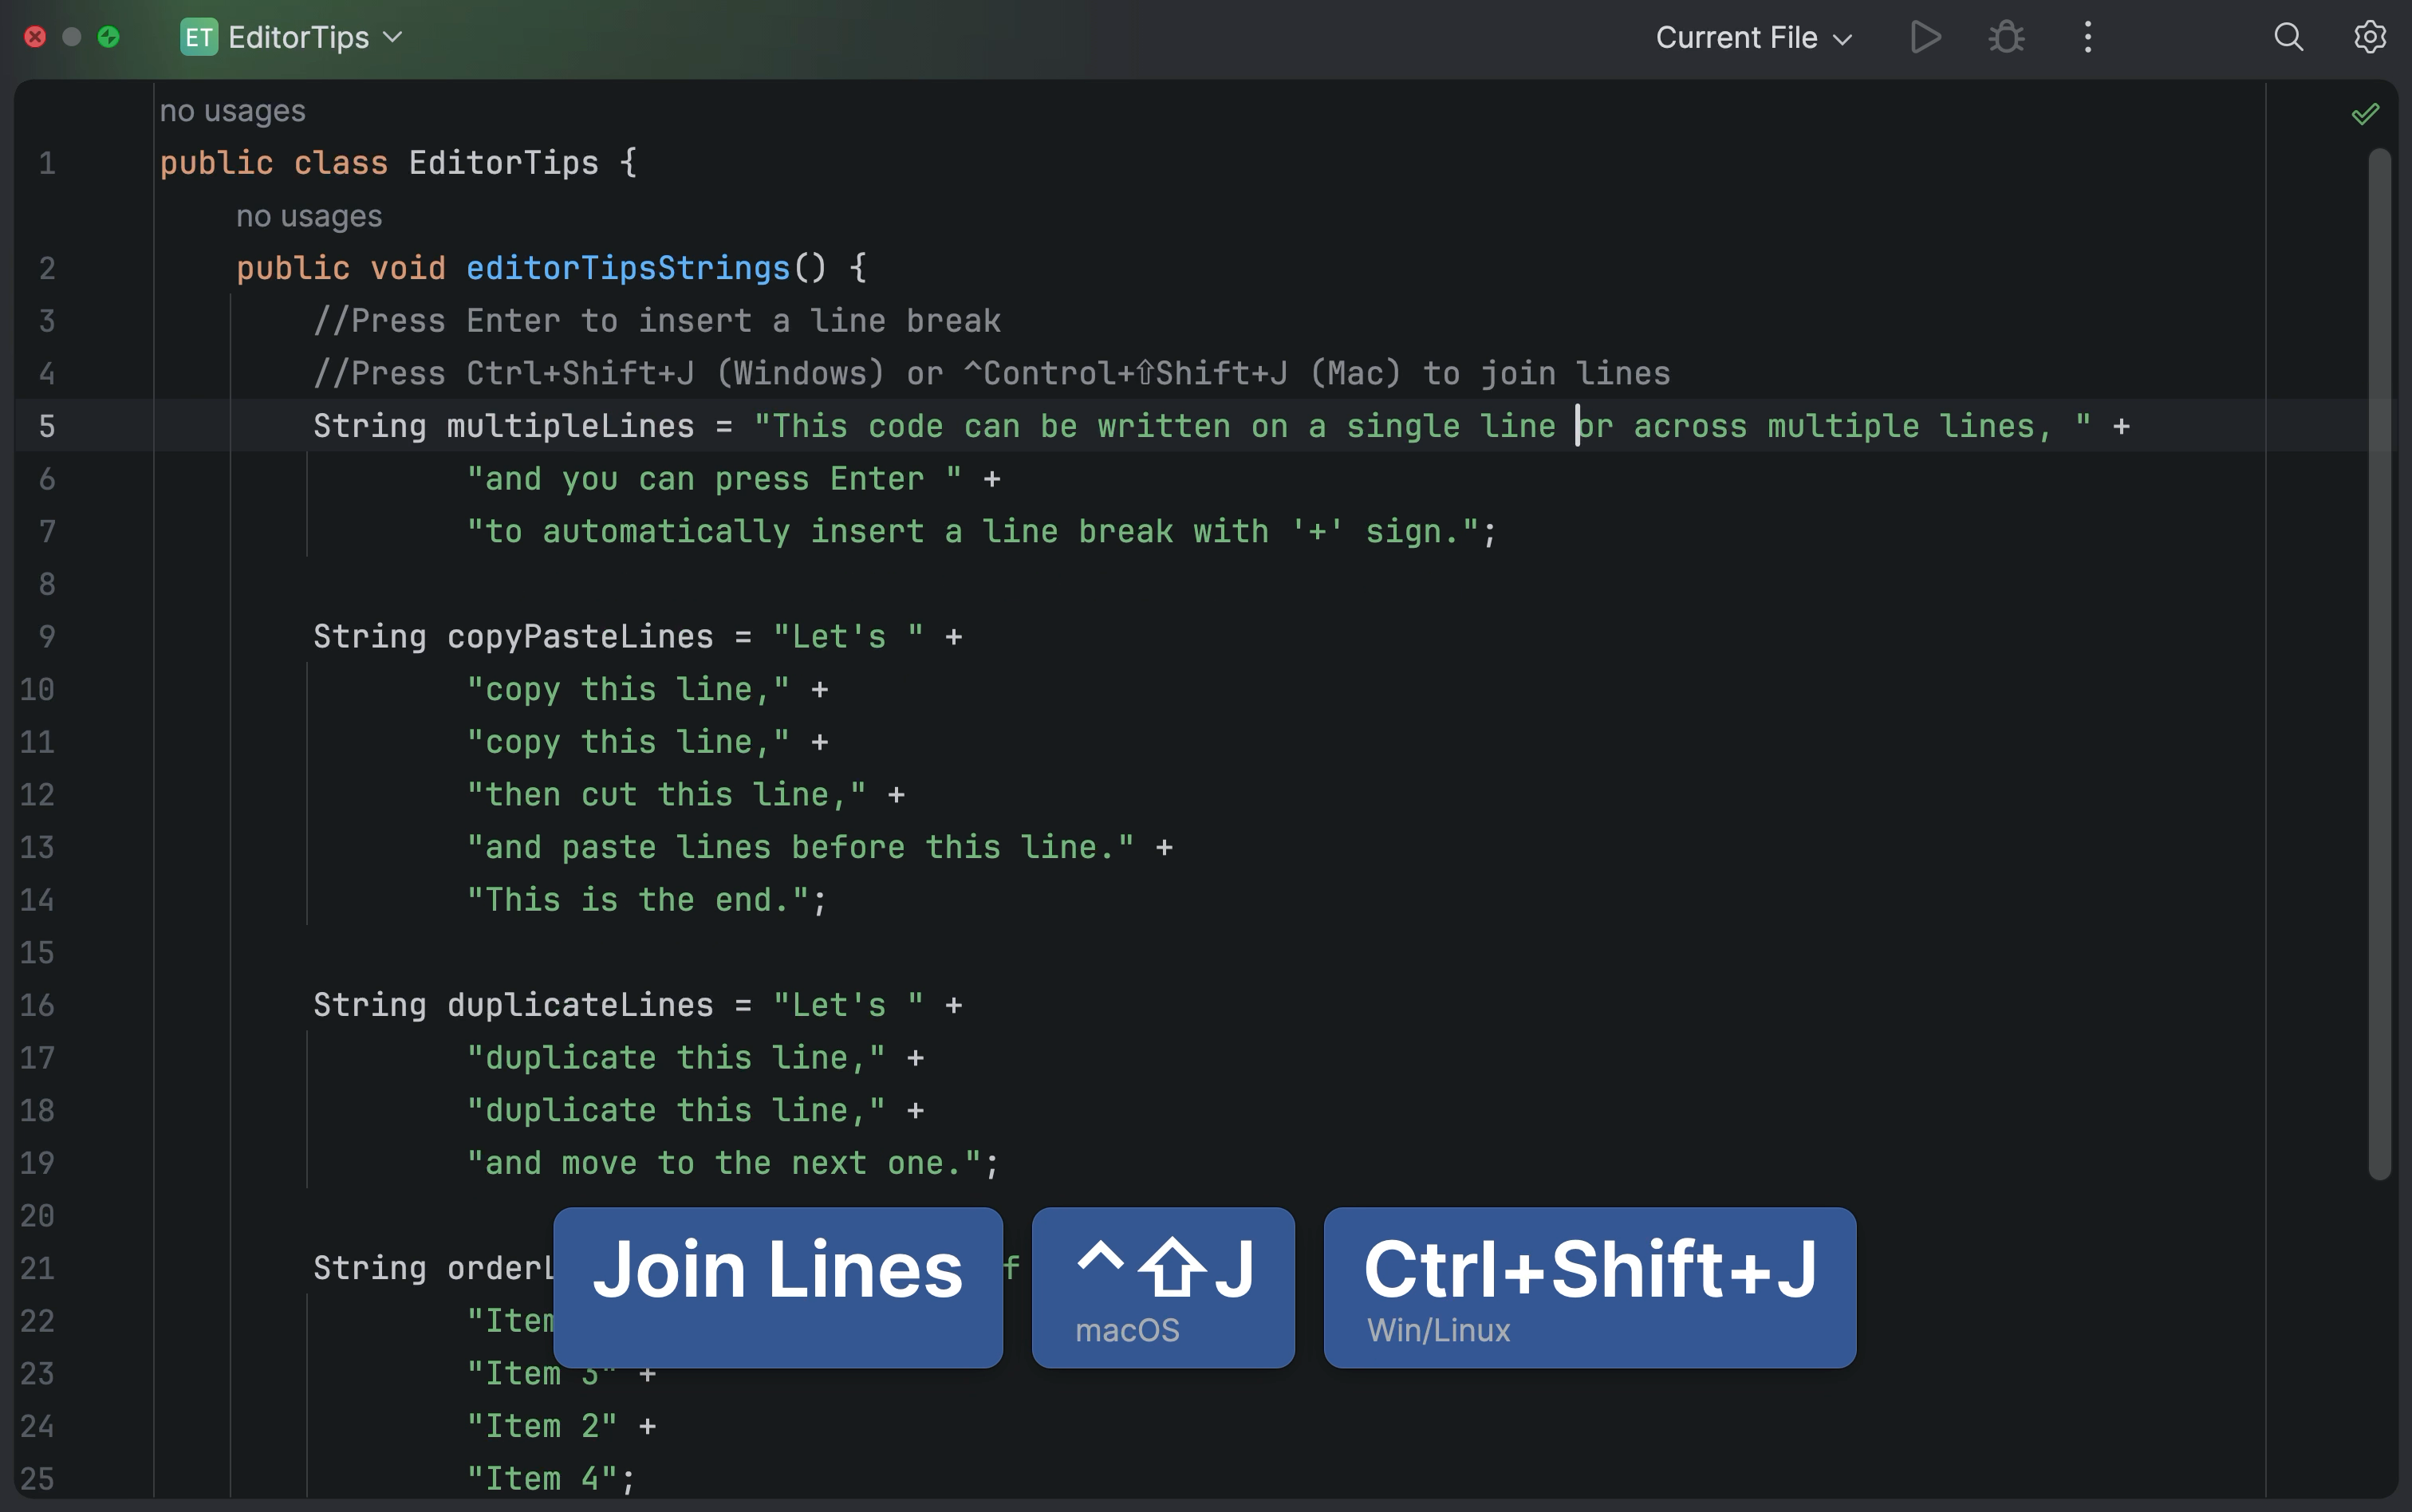Screen dimensions: 2412x1512
Task: Click the copyPasteLines variable name
Action: pos(580,637)
